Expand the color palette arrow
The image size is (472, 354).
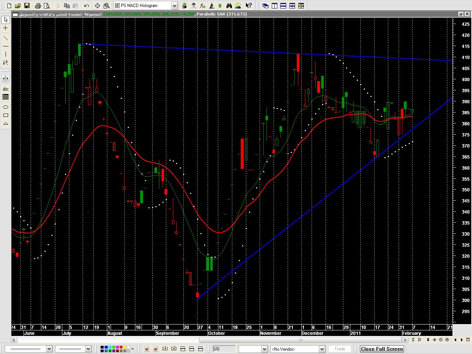(x=132, y=349)
